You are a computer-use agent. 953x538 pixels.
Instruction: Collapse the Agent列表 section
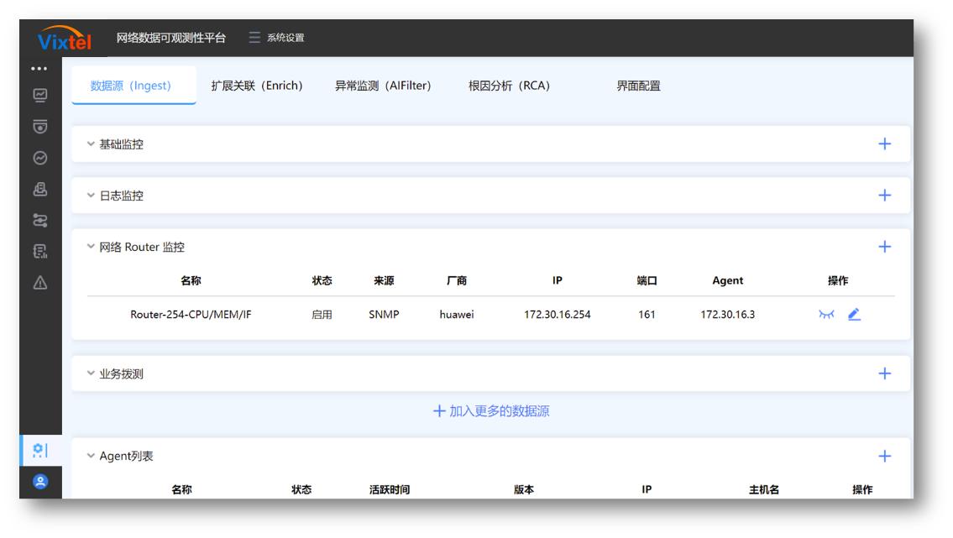[92, 456]
